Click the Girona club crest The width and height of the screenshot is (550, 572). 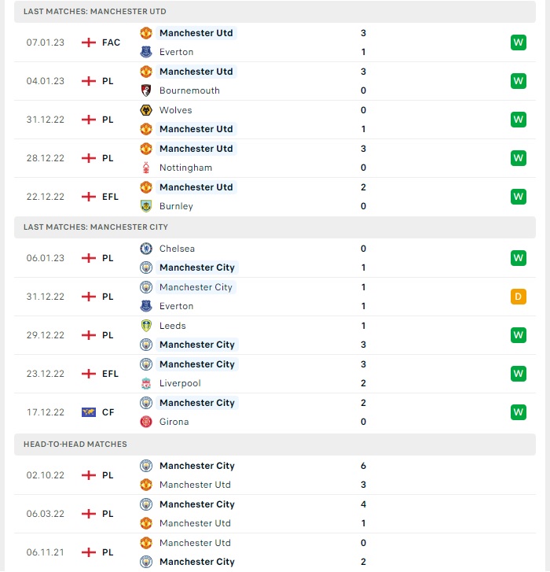[x=146, y=422]
